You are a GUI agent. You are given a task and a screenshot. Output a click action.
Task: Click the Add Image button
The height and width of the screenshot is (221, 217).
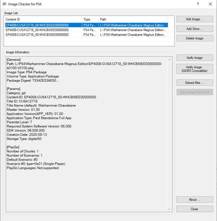[x=195, y=19]
